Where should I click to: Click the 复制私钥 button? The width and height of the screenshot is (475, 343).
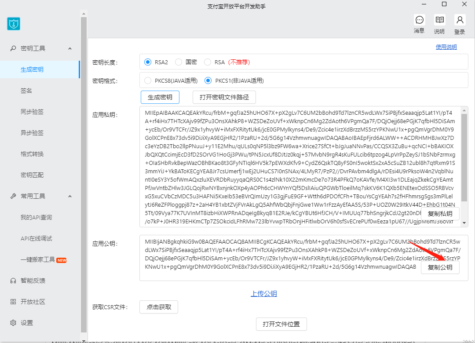pos(440,214)
